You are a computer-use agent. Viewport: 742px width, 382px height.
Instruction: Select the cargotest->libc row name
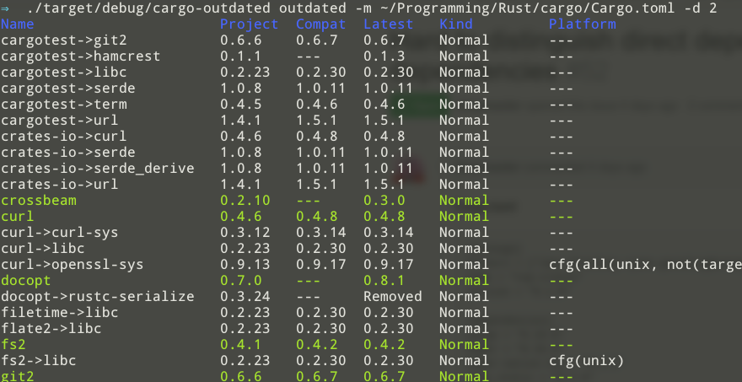click(x=64, y=73)
